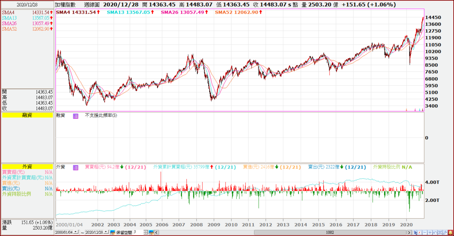
Task: Click the fit-to-screen frame icon
Action: pyautogui.click(x=440, y=232)
